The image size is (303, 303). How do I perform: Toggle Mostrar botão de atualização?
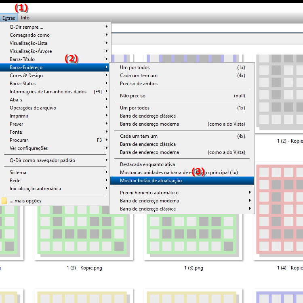[x=182, y=181]
